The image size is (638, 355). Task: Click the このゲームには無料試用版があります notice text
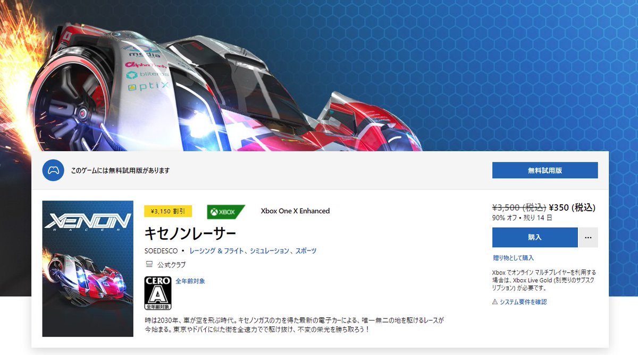coord(120,170)
